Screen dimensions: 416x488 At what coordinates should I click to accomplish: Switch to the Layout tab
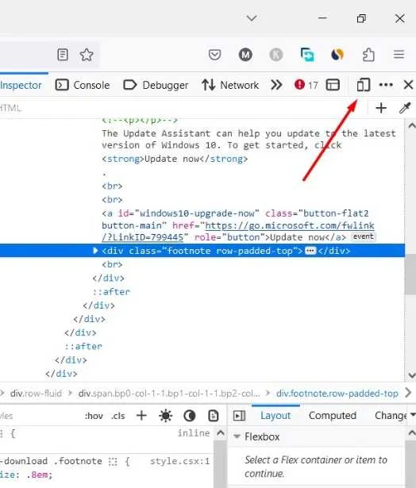pyautogui.click(x=275, y=416)
